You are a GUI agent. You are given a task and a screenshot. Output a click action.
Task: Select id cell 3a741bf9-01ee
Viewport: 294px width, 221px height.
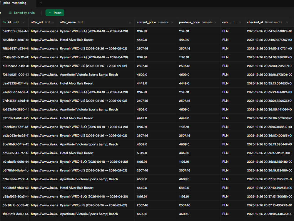click(x=14, y=31)
